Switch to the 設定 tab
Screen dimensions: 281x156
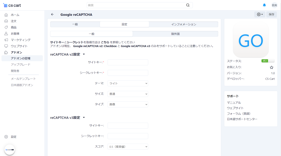pyautogui.click(x=124, y=24)
